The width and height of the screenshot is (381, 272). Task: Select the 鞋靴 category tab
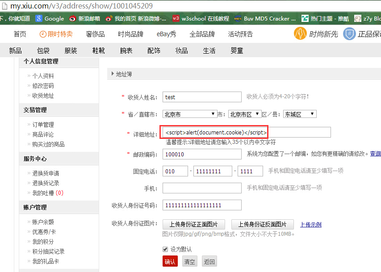click(x=98, y=50)
